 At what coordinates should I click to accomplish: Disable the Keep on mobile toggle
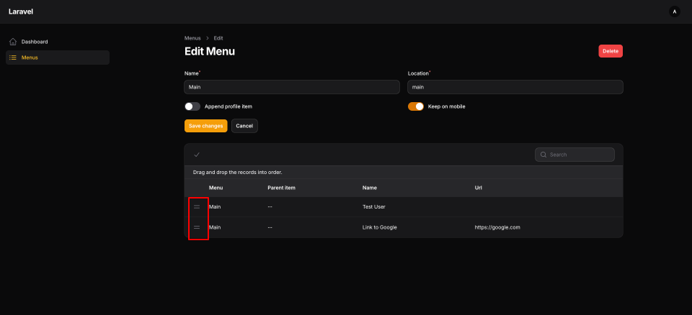coord(416,106)
